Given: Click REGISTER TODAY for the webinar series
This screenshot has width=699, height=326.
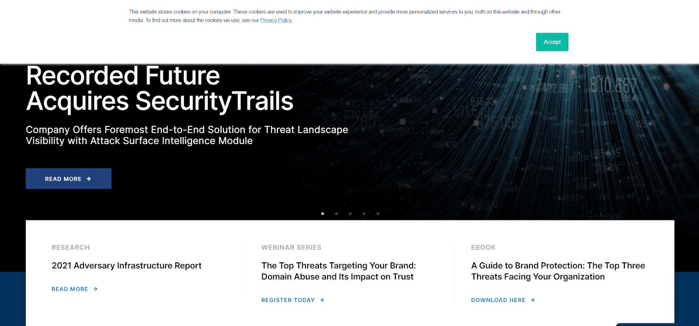Looking at the screenshot, I should point(288,300).
